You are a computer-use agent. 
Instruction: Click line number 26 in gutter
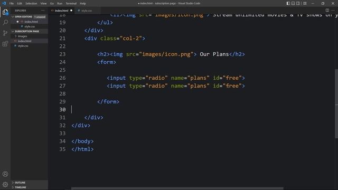point(62,78)
